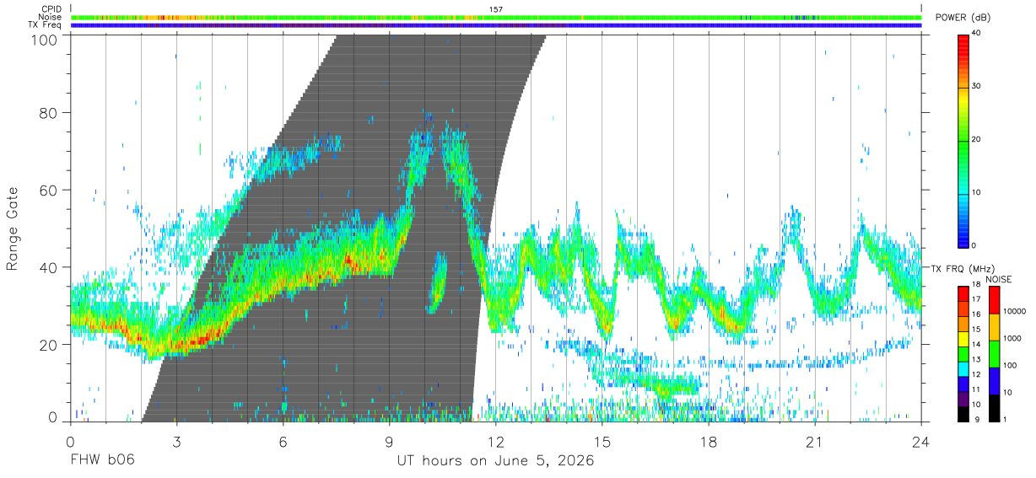The image size is (1036, 478).
Task: Click range gate tick label 40
Action: [49, 267]
